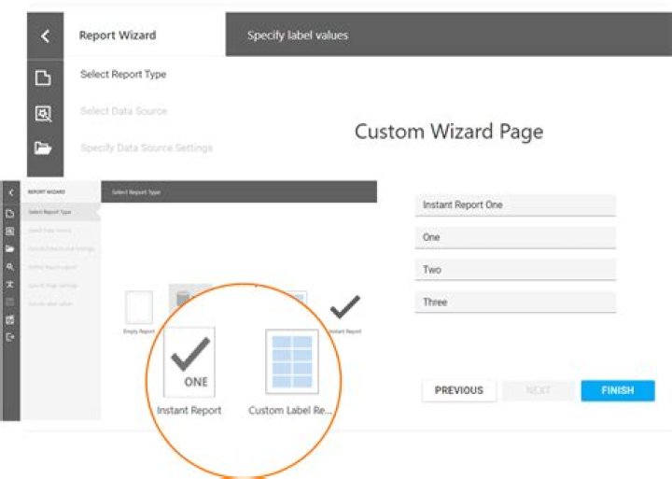This screenshot has width=672, height=479.
Task: Click the search icon in small left sidebar
Action: (x=9, y=266)
